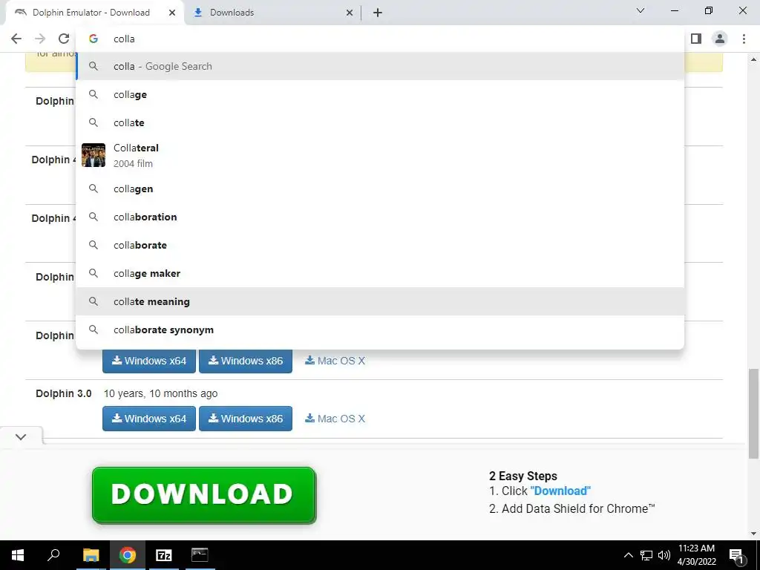Choose the 'collaboration' suggestion

tap(380, 217)
